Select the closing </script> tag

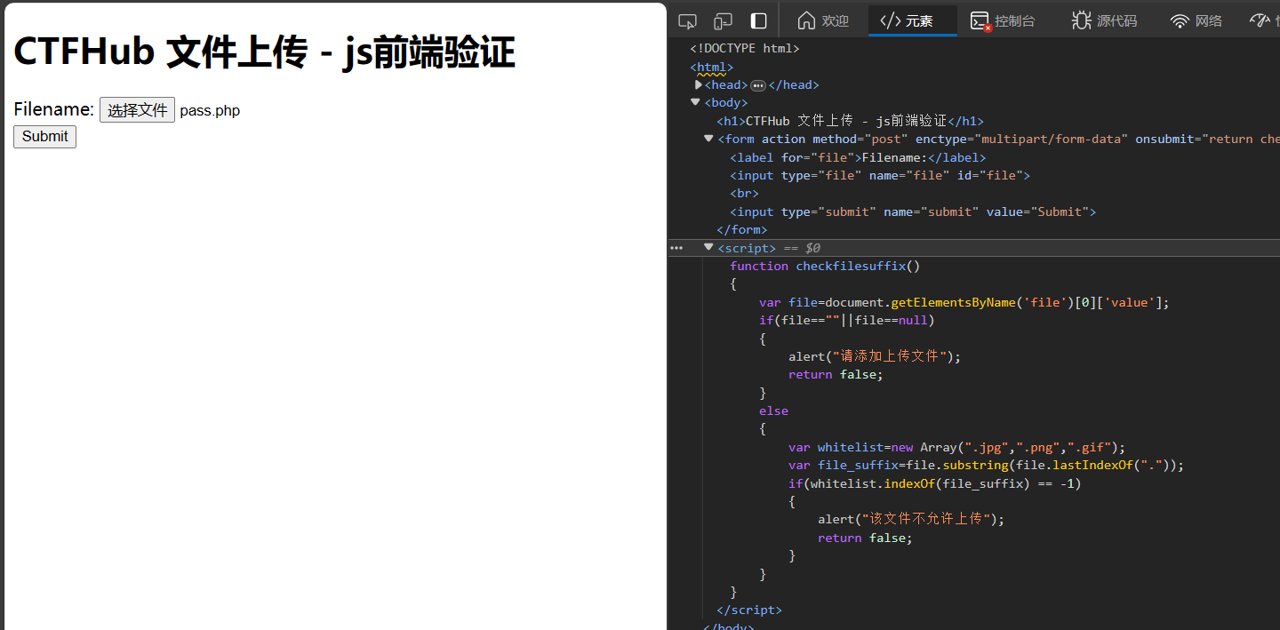[x=748, y=610]
